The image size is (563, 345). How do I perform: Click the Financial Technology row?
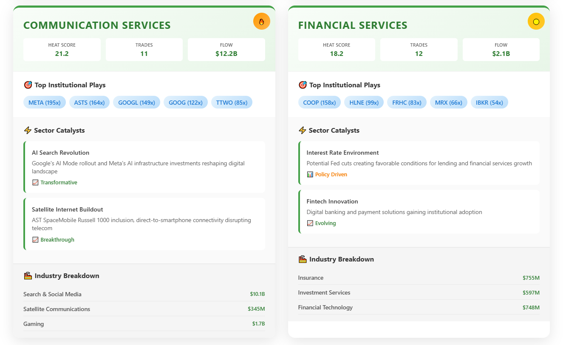tap(419, 307)
